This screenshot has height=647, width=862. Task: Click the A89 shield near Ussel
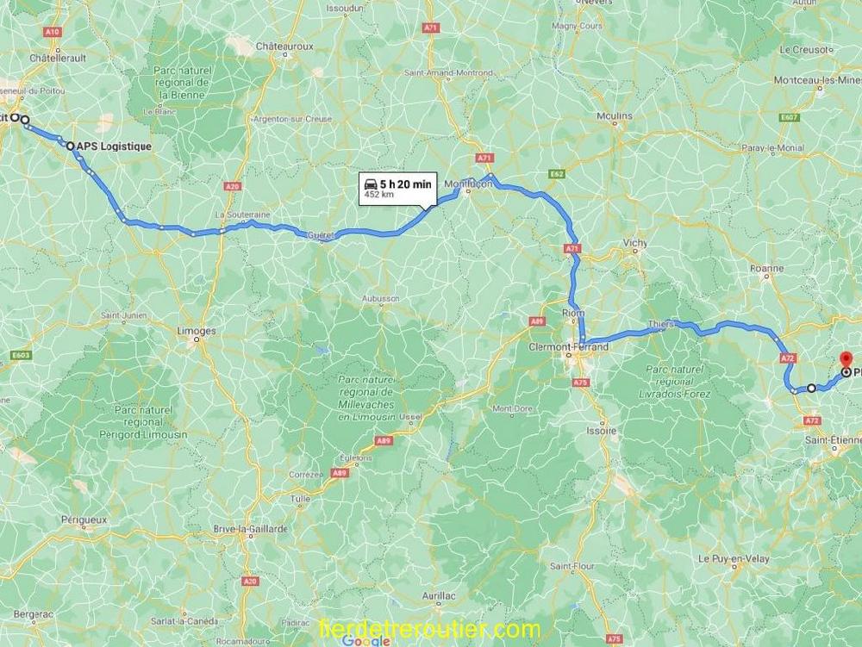tap(384, 440)
